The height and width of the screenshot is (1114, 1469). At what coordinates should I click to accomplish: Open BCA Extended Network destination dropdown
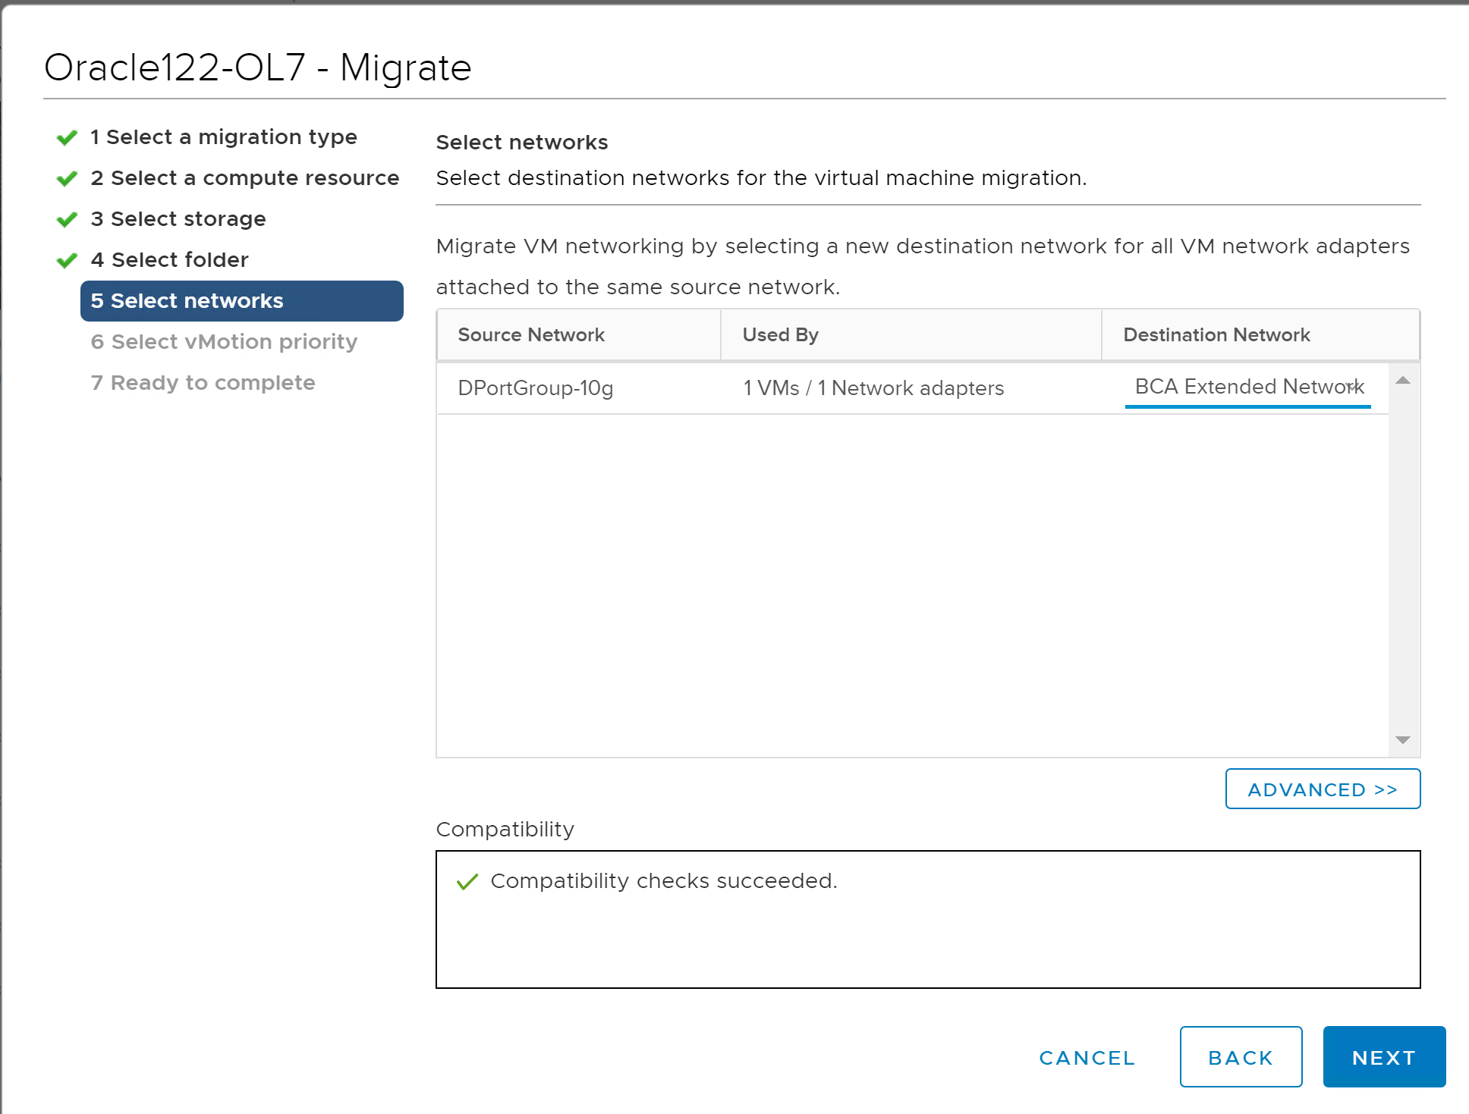[x=1247, y=388]
